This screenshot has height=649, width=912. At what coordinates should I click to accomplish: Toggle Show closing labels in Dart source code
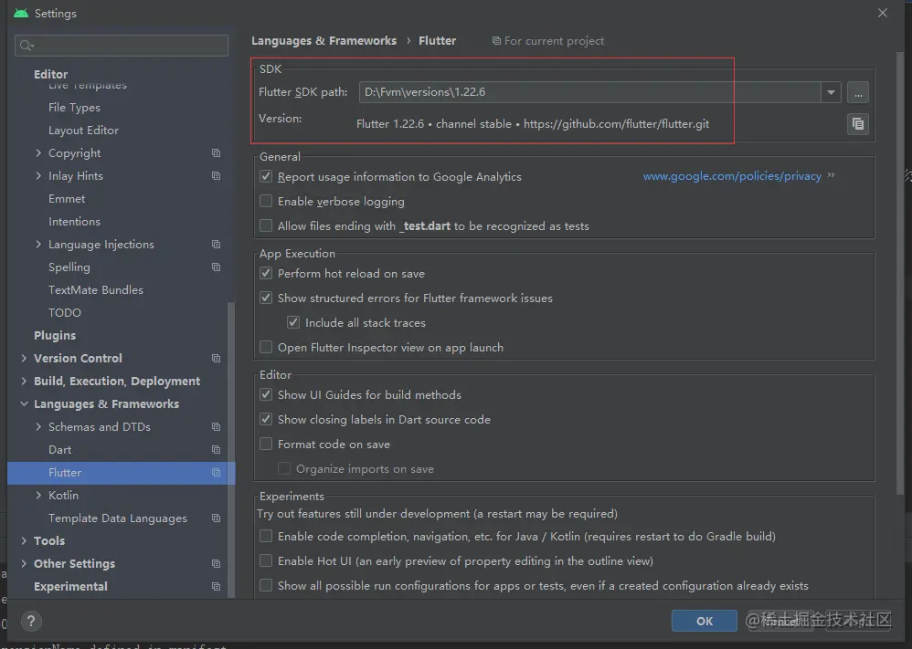(x=266, y=419)
